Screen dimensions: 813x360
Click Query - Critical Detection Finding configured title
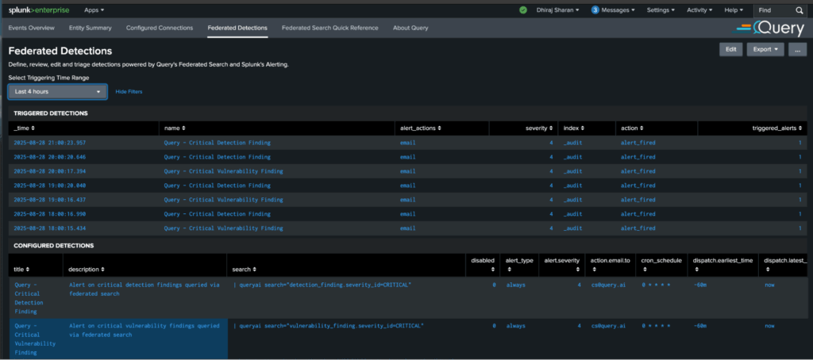point(29,298)
